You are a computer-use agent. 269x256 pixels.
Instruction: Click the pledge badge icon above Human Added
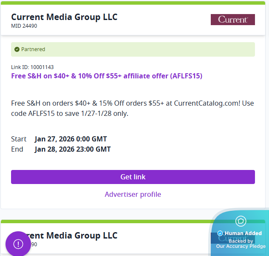tap(241, 221)
